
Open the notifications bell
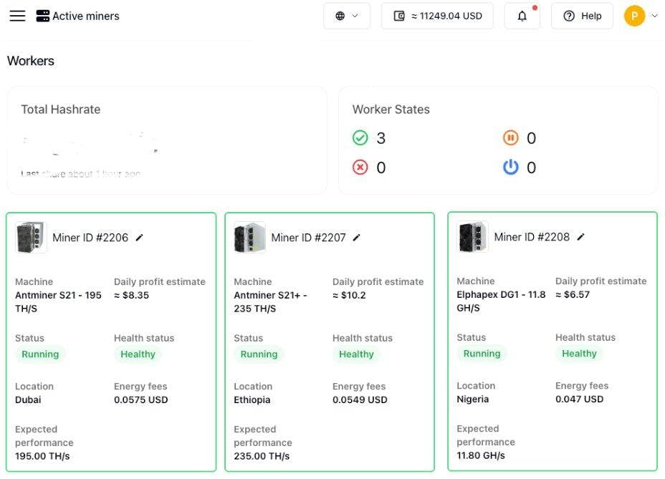(522, 16)
